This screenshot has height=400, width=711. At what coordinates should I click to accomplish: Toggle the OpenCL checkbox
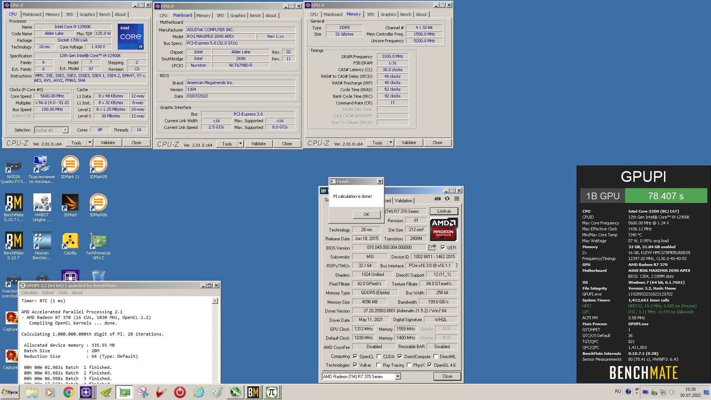tap(355, 356)
